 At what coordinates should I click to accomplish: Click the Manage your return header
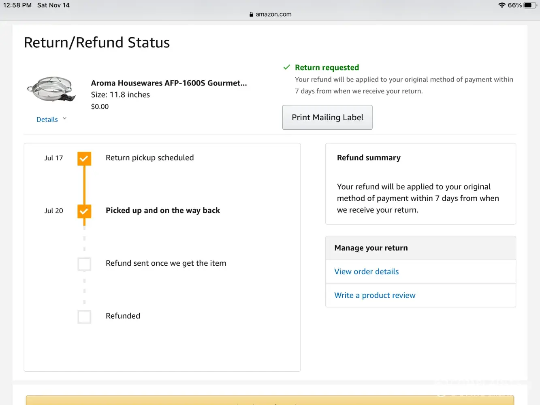371,248
